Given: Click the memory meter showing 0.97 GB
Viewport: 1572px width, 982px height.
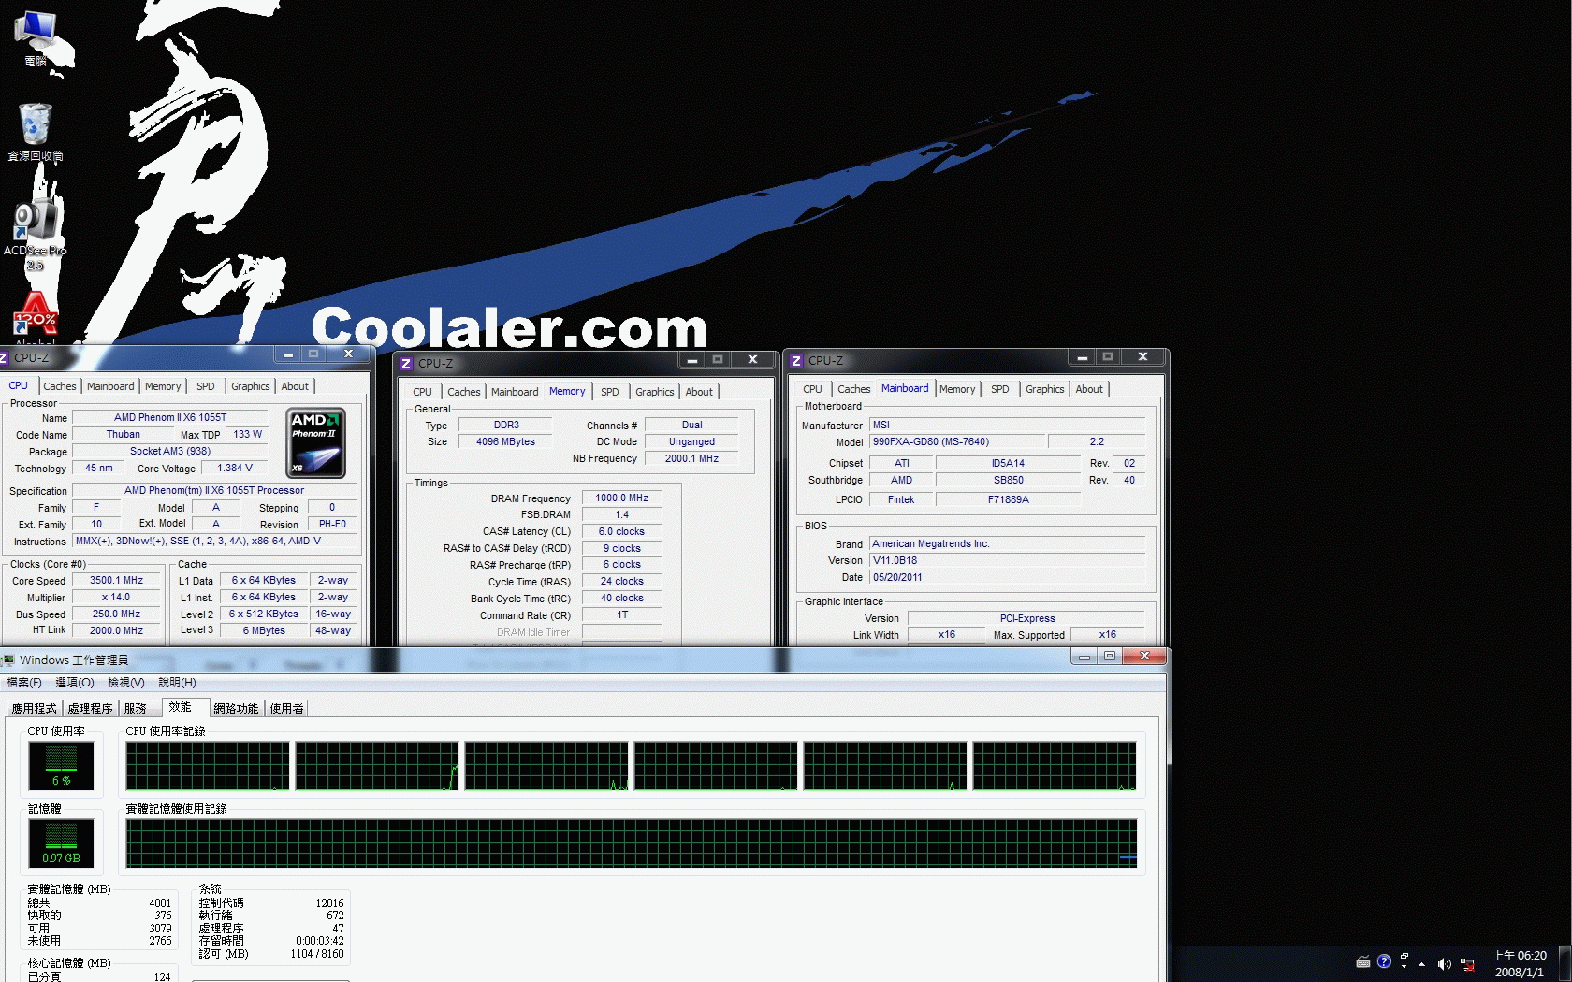Looking at the screenshot, I should pyautogui.click(x=61, y=843).
